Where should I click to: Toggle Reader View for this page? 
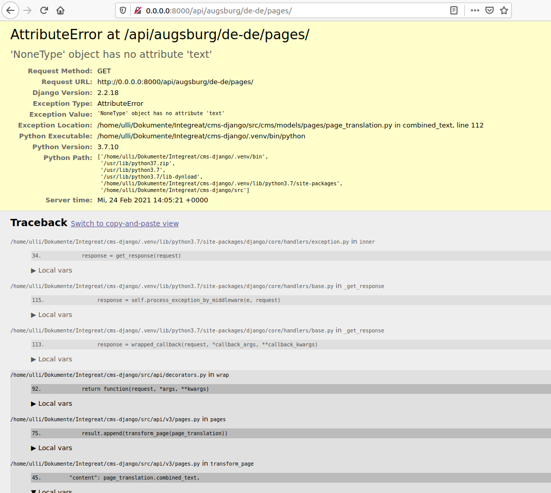click(x=453, y=10)
